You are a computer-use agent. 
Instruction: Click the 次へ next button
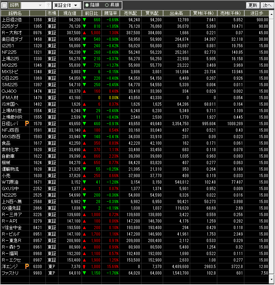click(x=267, y=5)
